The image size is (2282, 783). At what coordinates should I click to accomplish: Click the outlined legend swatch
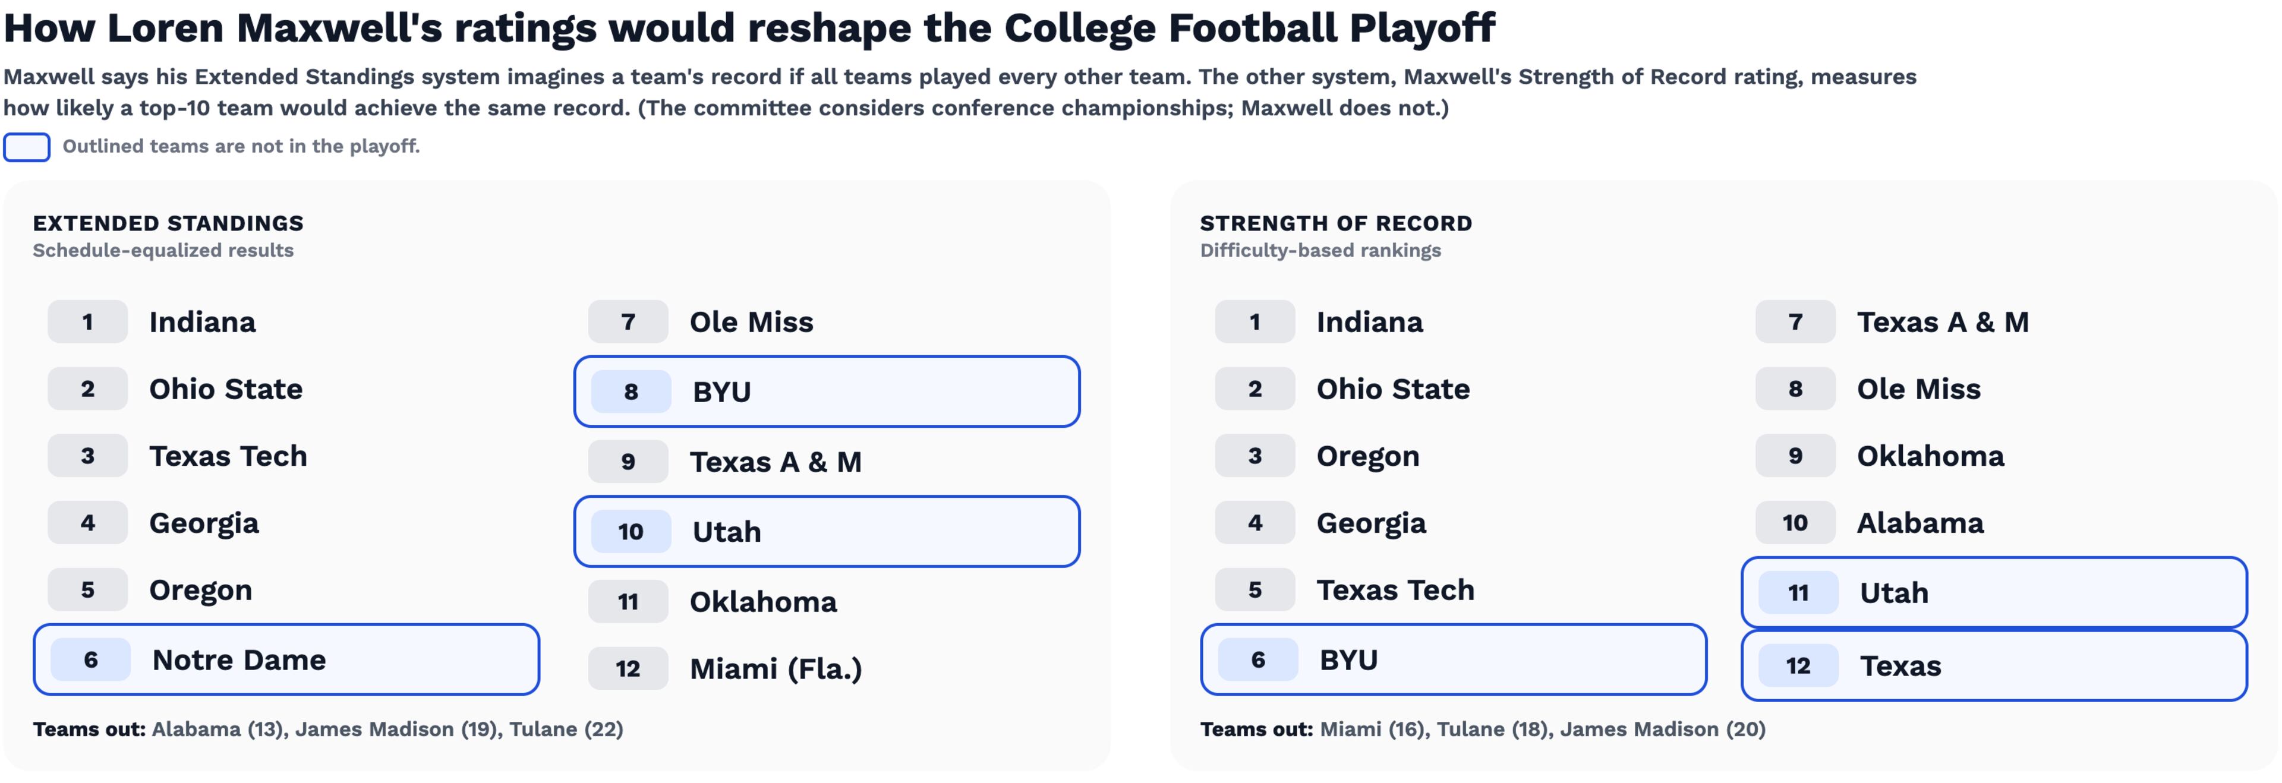[27, 147]
